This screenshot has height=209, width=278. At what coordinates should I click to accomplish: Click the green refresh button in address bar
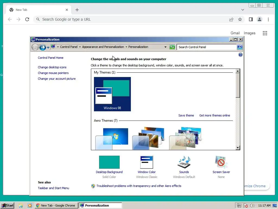click(172, 47)
